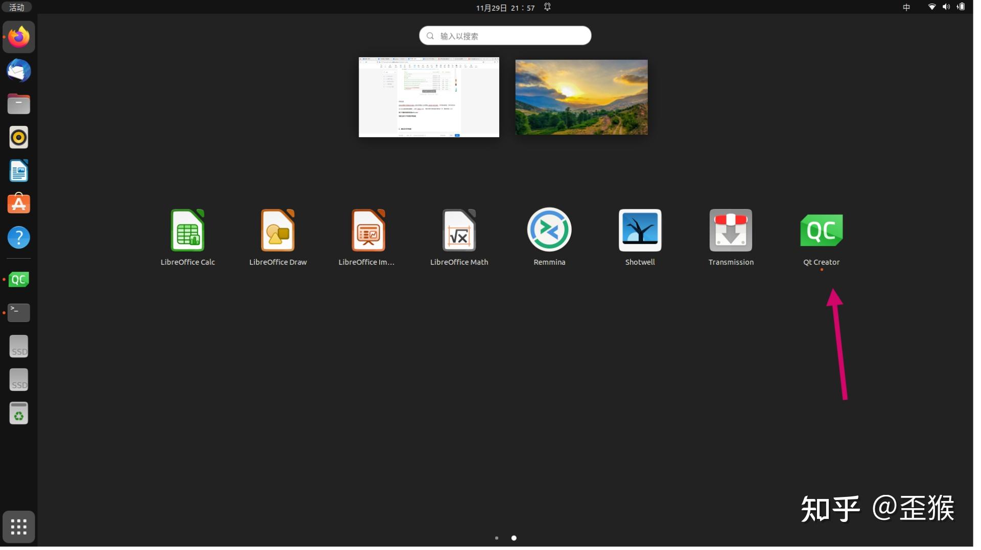Viewport: 981px width, 550px height.
Task: Launch the Rhythmbox music player
Action: (19, 137)
